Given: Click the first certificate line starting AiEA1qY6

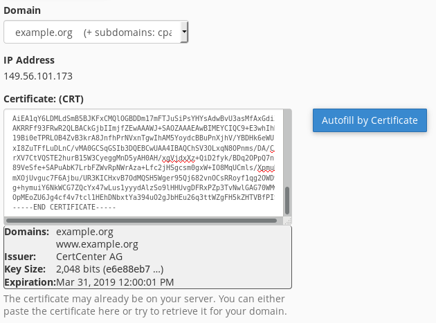Looking at the screenshot, I should tap(143, 119).
